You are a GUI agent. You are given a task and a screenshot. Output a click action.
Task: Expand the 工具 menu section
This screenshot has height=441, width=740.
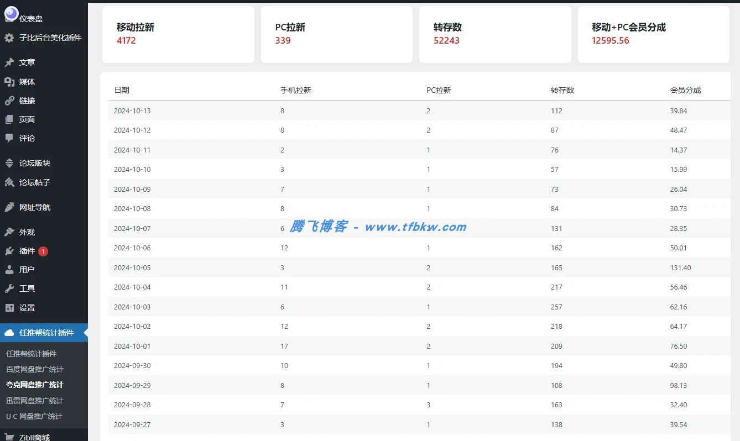(x=25, y=288)
